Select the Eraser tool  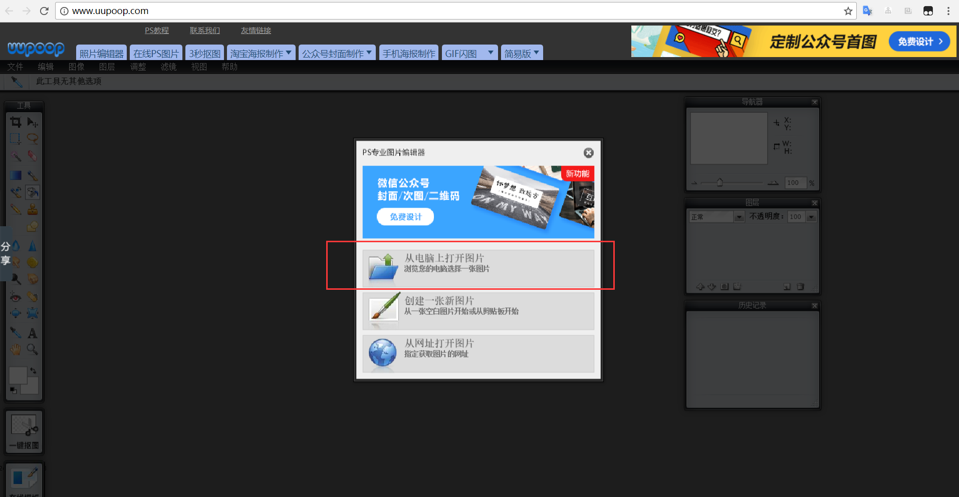33,156
